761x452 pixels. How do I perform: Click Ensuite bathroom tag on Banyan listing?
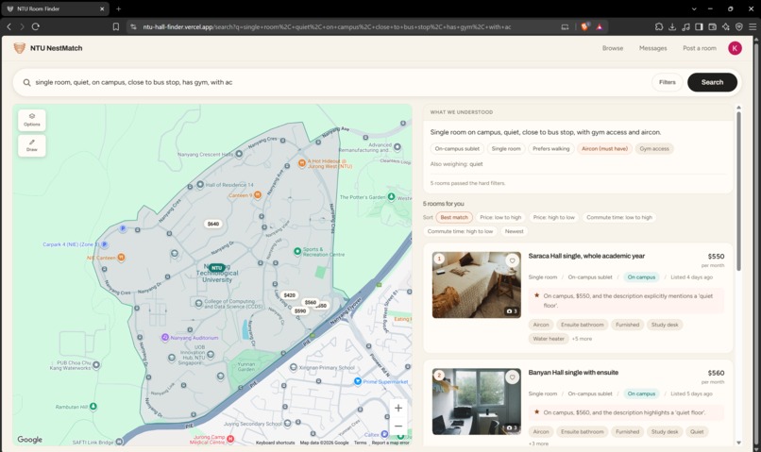[x=582, y=431]
